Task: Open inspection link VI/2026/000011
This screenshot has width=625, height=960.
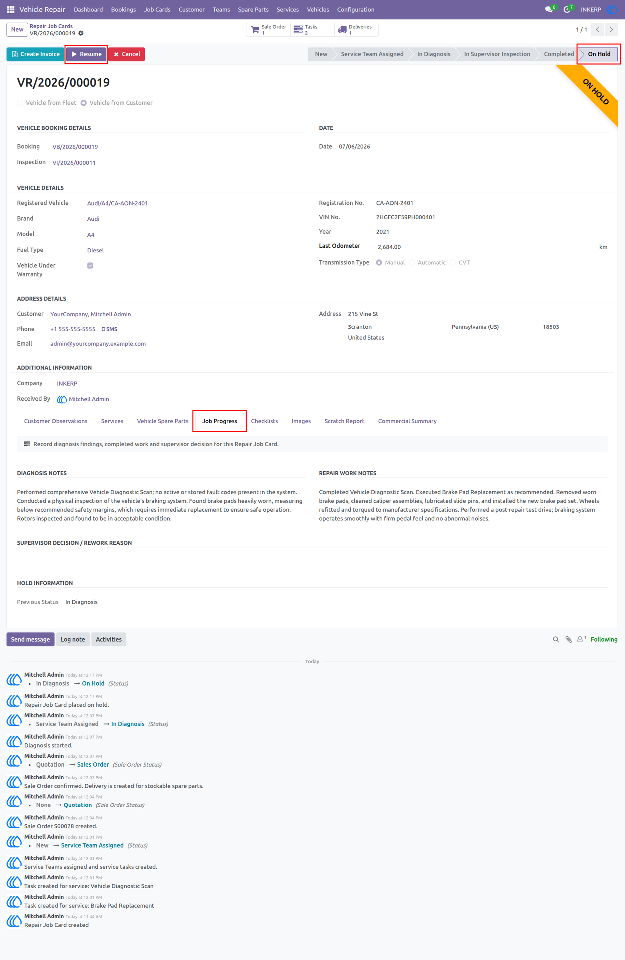Action: (x=74, y=163)
